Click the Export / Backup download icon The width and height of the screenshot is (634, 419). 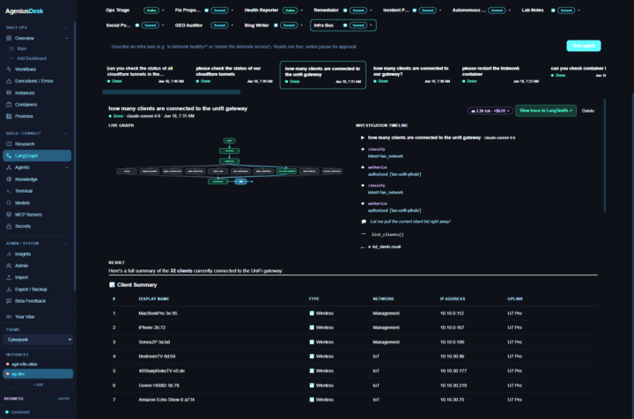point(9,289)
